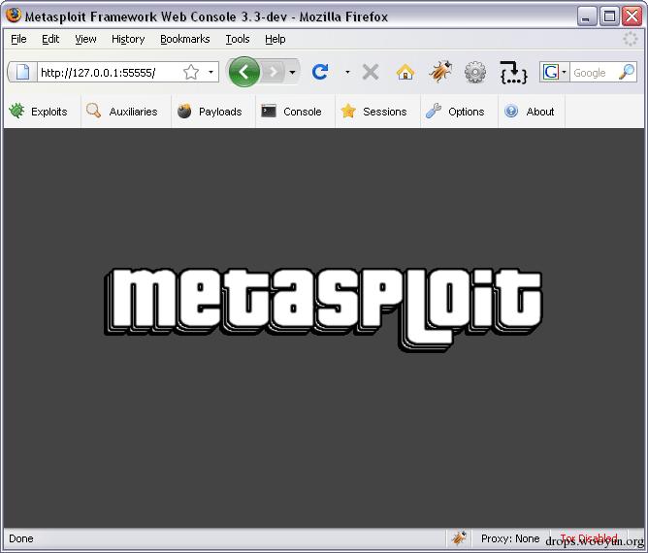Click into the Google search box

point(595,73)
